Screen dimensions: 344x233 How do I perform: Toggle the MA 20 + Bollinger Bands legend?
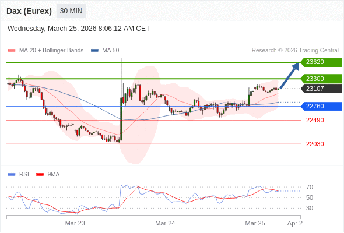coord(45,51)
